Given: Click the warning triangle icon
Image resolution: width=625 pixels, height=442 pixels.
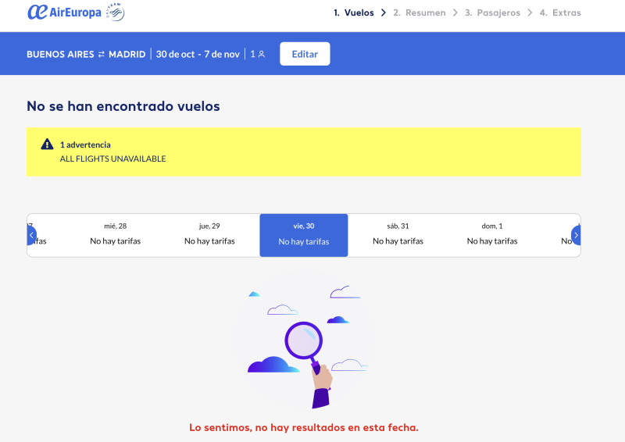Looking at the screenshot, I should point(47,144).
